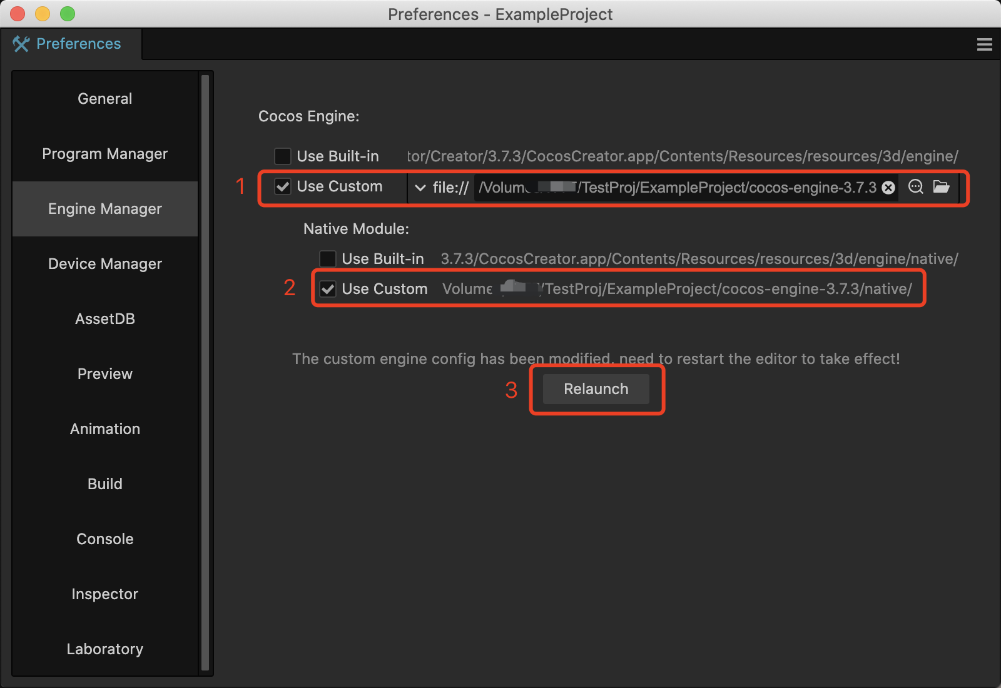
Task: Open the General settings section
Action: (105, 99)
